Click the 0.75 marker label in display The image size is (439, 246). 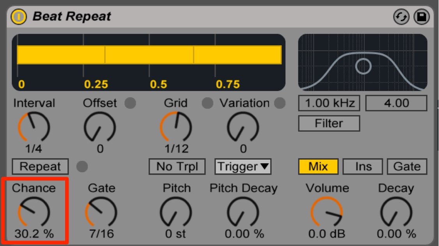point(228,84)
